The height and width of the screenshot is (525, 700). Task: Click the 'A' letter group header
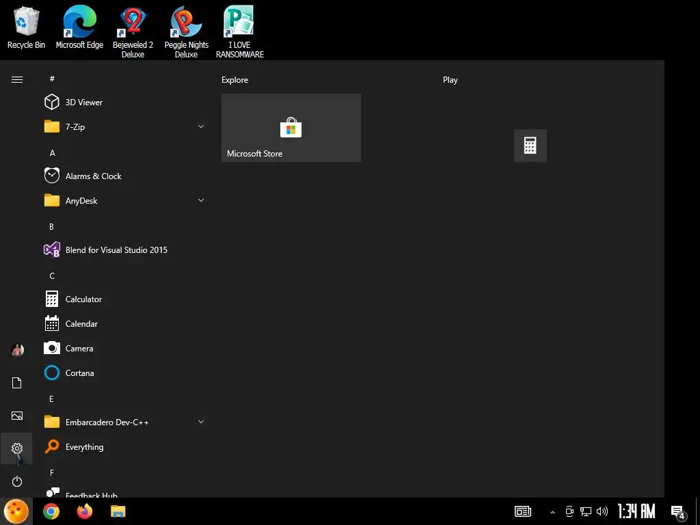click(x=52, y=153)
